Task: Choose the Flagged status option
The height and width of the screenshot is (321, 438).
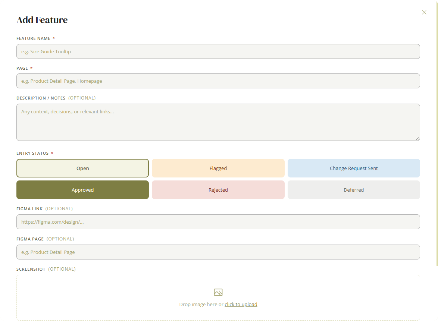Action: 218,168
